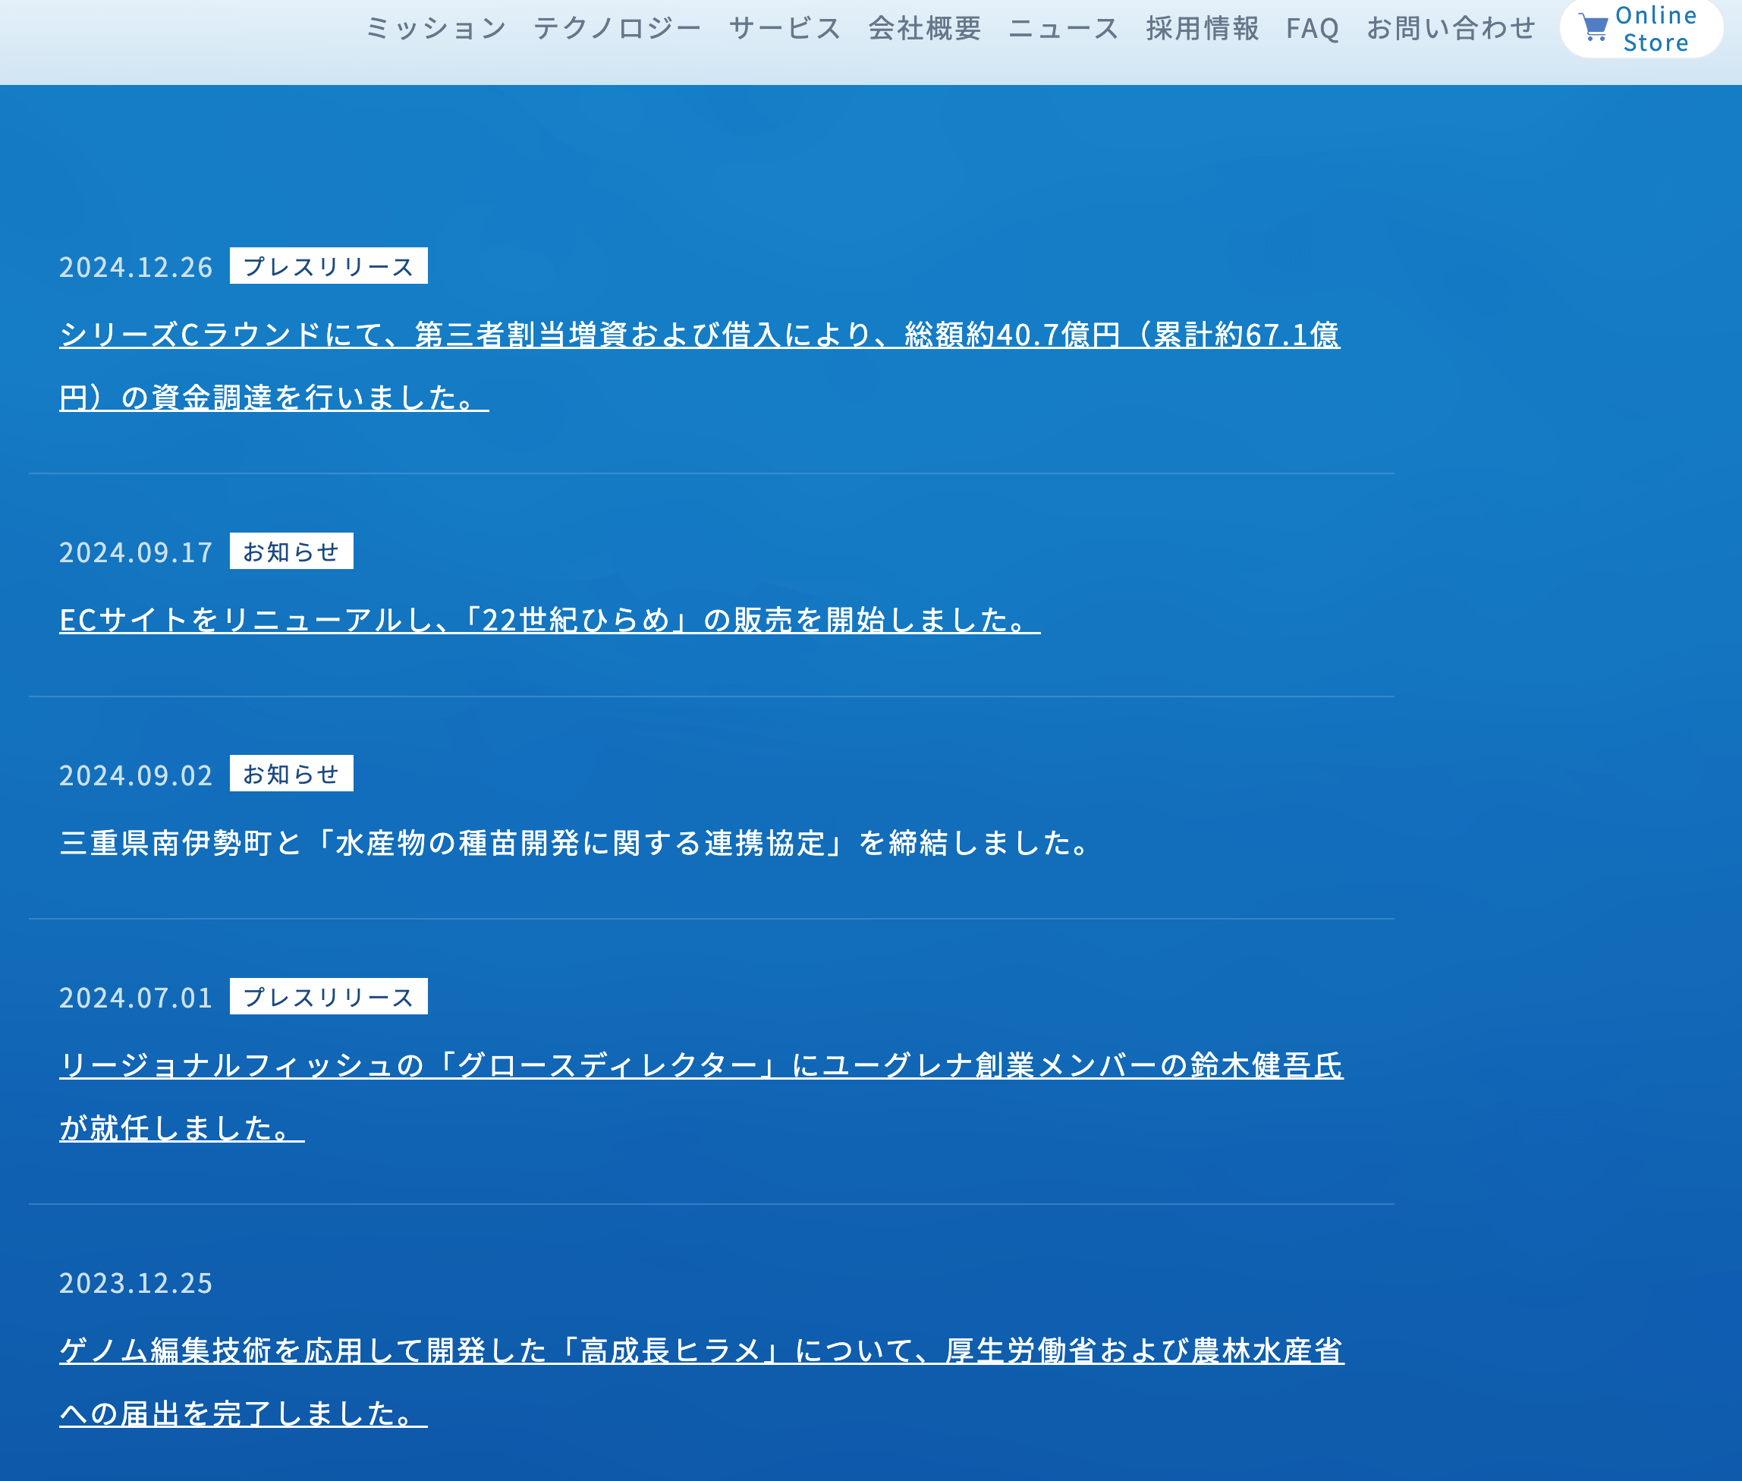The image size is (1742, 1481).
Task: Select サービス in the navigation
Action: pyautogui.click(x=784, y=29)
